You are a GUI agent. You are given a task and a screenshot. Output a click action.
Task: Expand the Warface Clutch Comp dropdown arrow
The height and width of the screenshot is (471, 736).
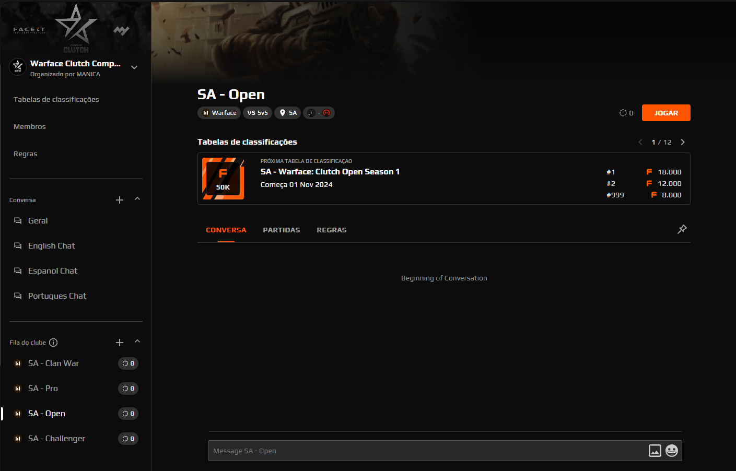[134, 67]
